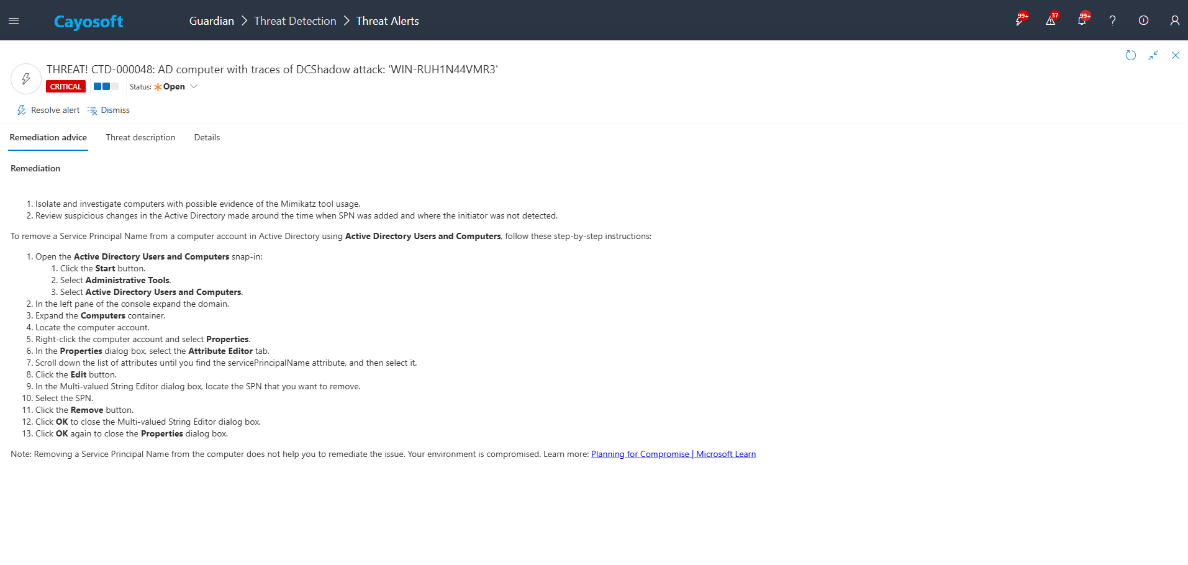Open the user account profile icon

click(x=1174, y=20)
